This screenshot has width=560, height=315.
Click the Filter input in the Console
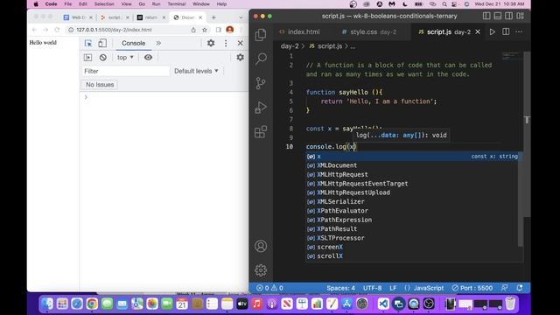pyautogui.click(x=126, y=71)
